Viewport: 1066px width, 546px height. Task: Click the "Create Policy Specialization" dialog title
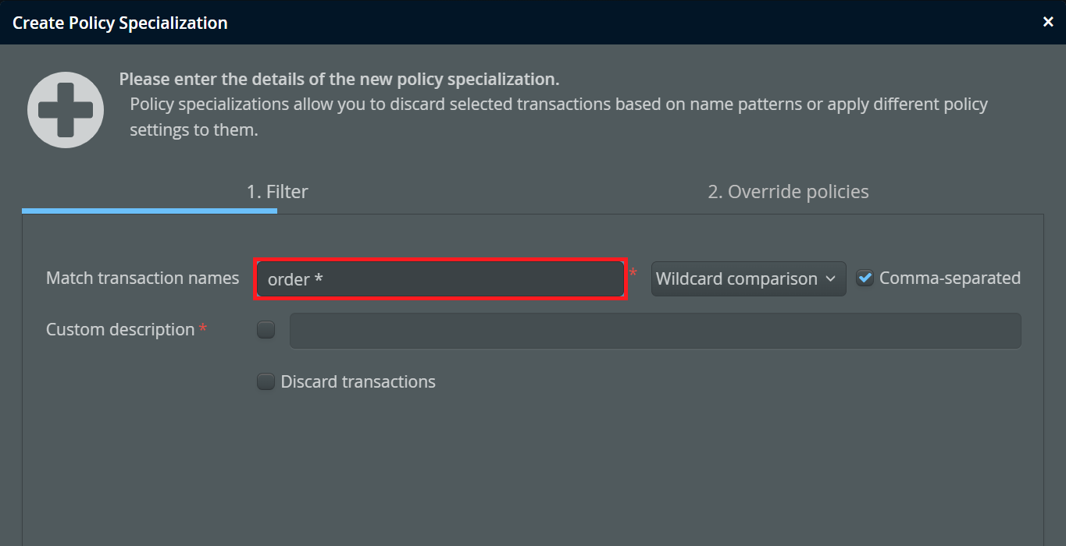click(120, 23)
